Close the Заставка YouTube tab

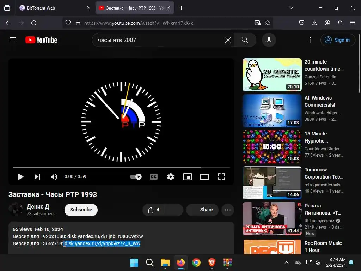coord(168,8)
